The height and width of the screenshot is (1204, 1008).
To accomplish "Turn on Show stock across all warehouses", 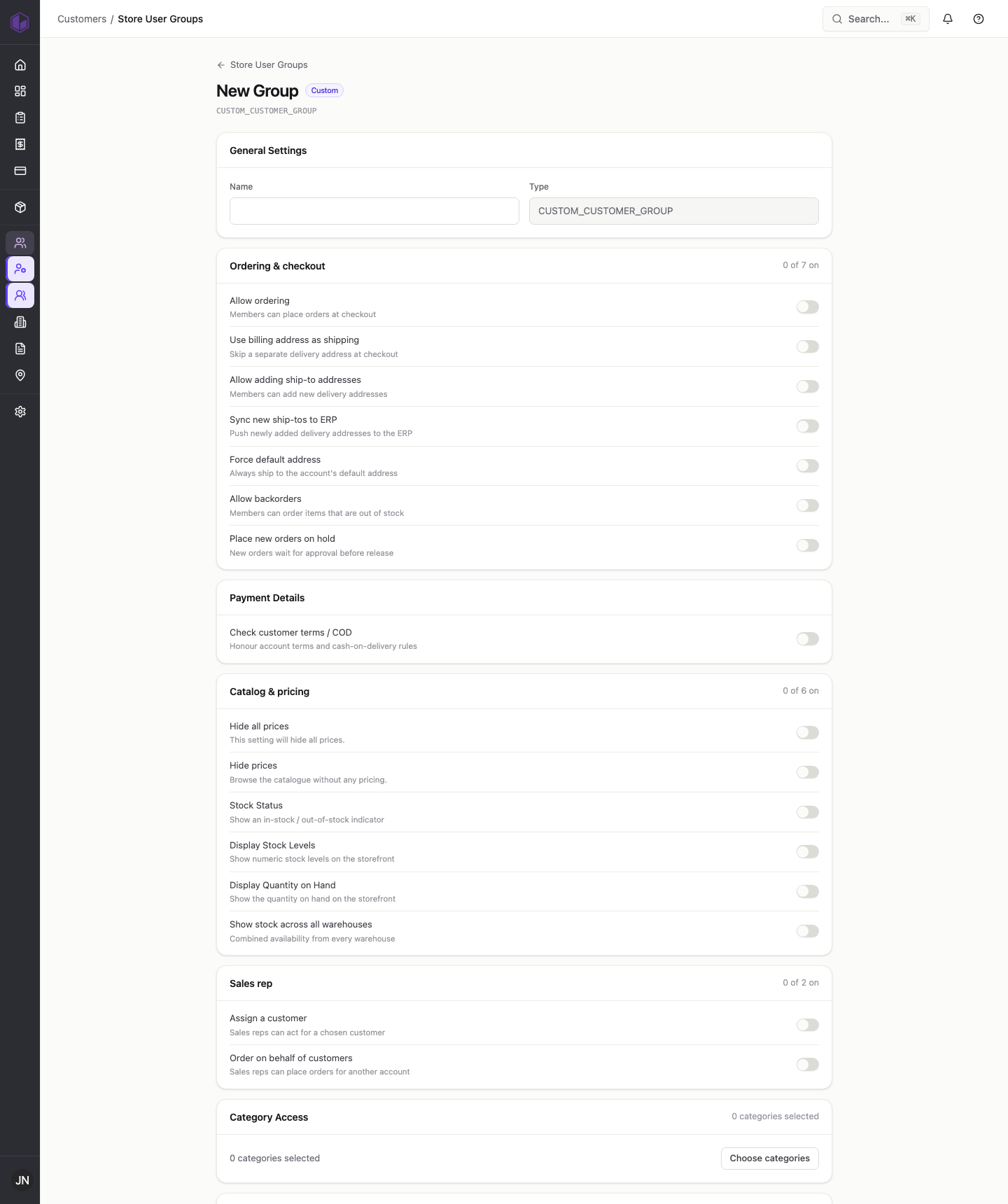I will [x=808, y=931].
